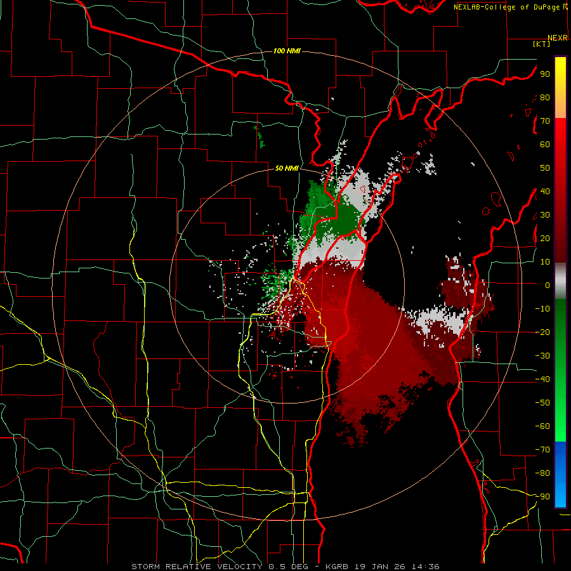
Task: Click the -50 value on the velocity scale
Action: [542, 403]
